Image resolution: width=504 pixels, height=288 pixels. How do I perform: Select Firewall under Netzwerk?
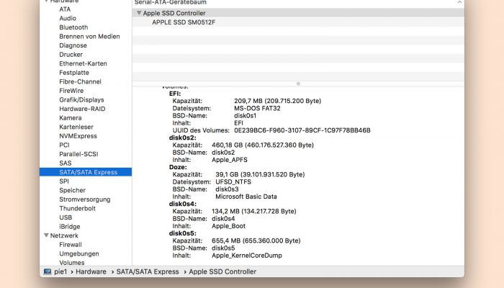tap(70, 245)
